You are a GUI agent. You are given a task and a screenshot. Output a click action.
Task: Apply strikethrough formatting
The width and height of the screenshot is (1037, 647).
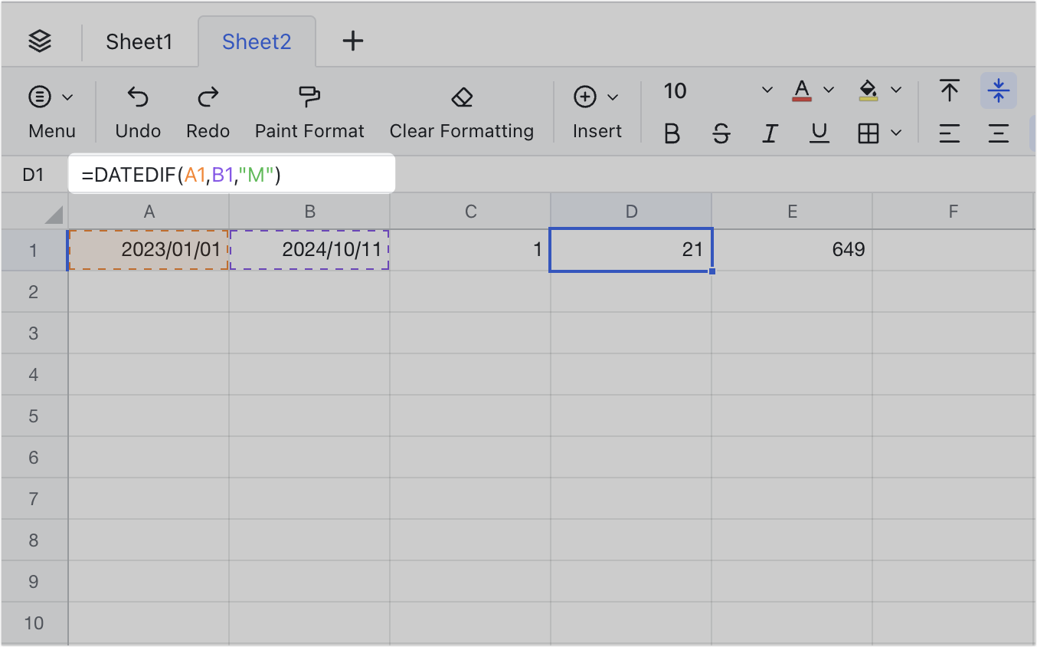tap(721, 134)
